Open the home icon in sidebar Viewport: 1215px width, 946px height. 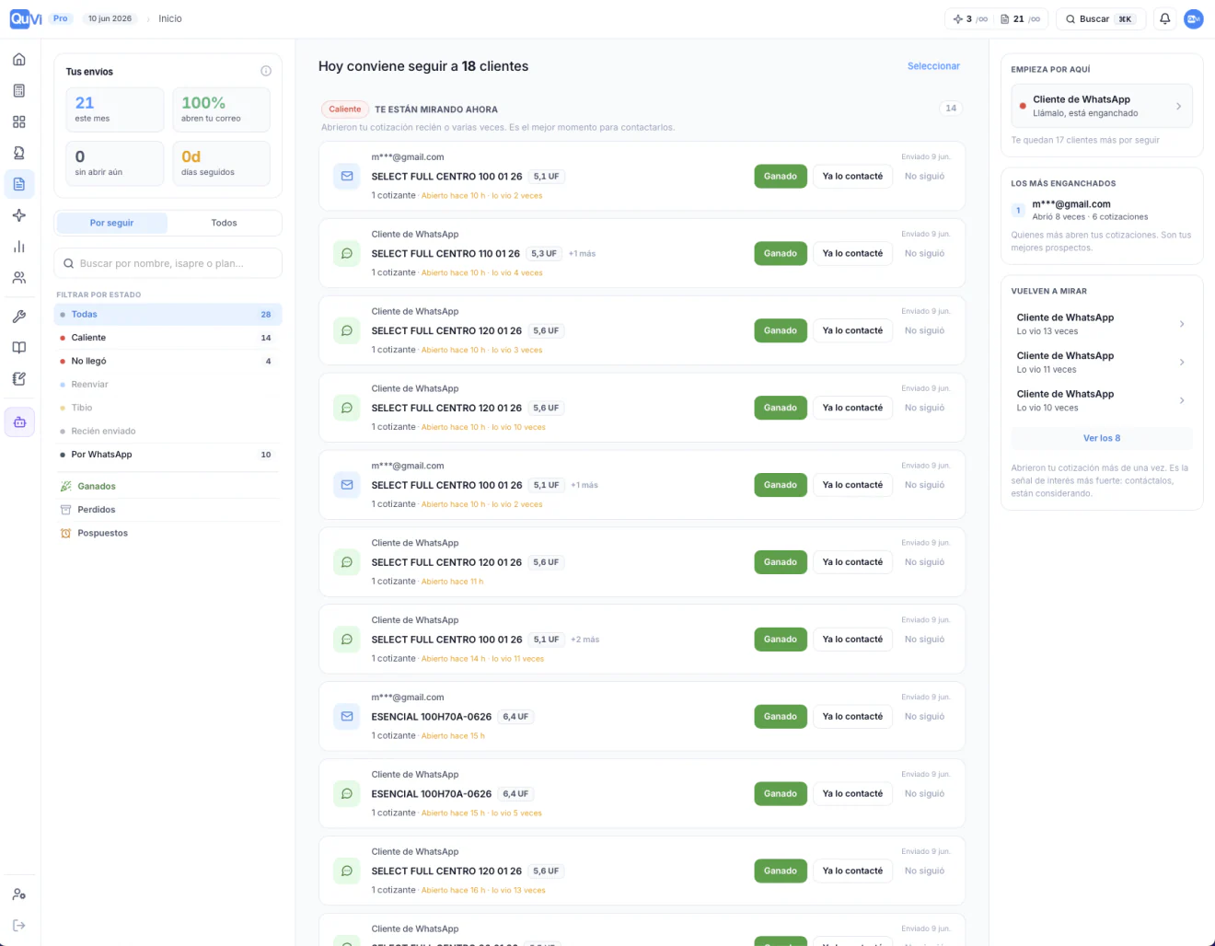(19, 60)
